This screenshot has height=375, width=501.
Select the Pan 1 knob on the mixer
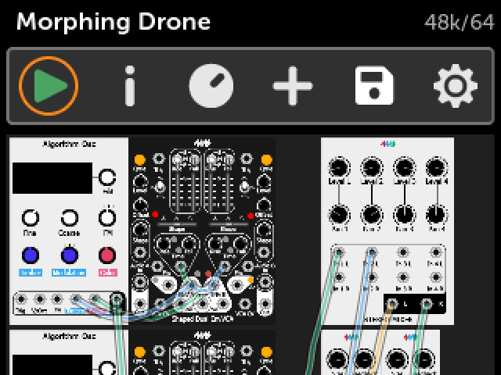[x=339, y=215]
